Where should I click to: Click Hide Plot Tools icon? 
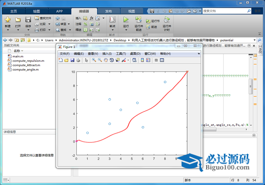[x=156, y=60]
